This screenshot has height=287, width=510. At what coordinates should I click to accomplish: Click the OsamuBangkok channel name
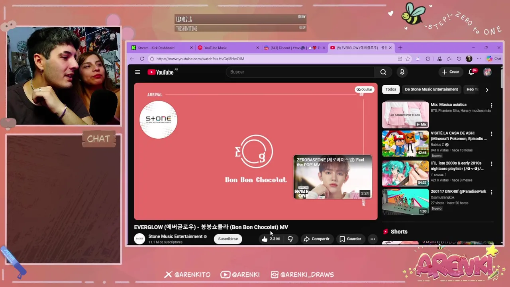coord(443,197)
